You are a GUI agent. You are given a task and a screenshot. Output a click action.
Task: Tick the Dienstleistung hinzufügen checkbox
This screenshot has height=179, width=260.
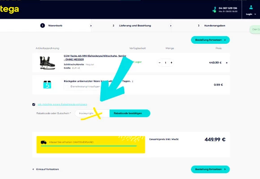click(x=67, y=86)
